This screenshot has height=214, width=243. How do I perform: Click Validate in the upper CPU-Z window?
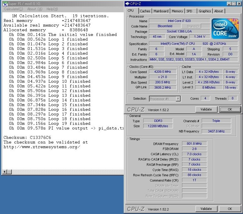206,109
